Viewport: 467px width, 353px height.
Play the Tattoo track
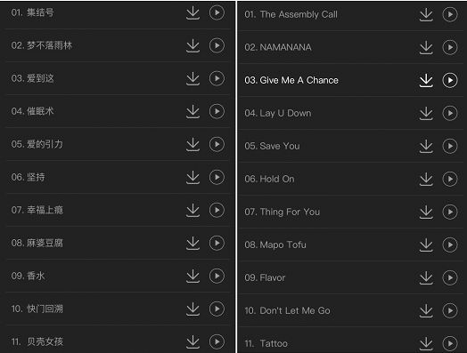pyautogui.click(x=450, y=343)
